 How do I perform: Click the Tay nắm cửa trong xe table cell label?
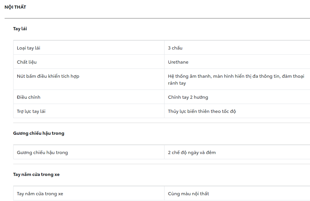pos(40,194)
